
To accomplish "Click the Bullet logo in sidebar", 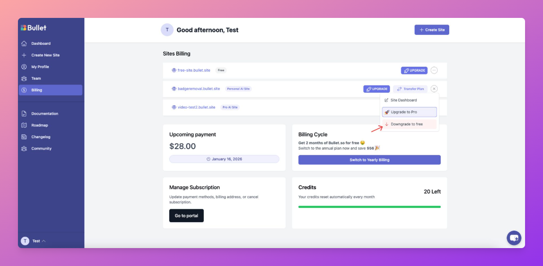I will pyautogui.click(x=34, y=28).
